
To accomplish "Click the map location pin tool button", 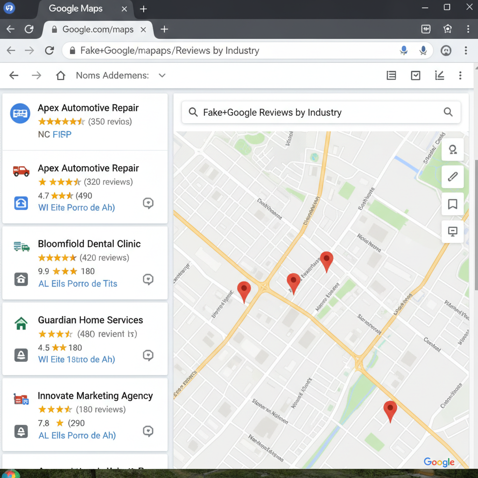I will (x=453, y=149).
